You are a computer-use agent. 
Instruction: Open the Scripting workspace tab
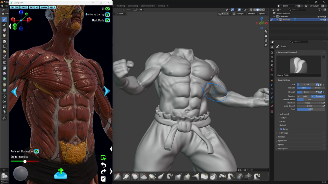pos(161,6)
